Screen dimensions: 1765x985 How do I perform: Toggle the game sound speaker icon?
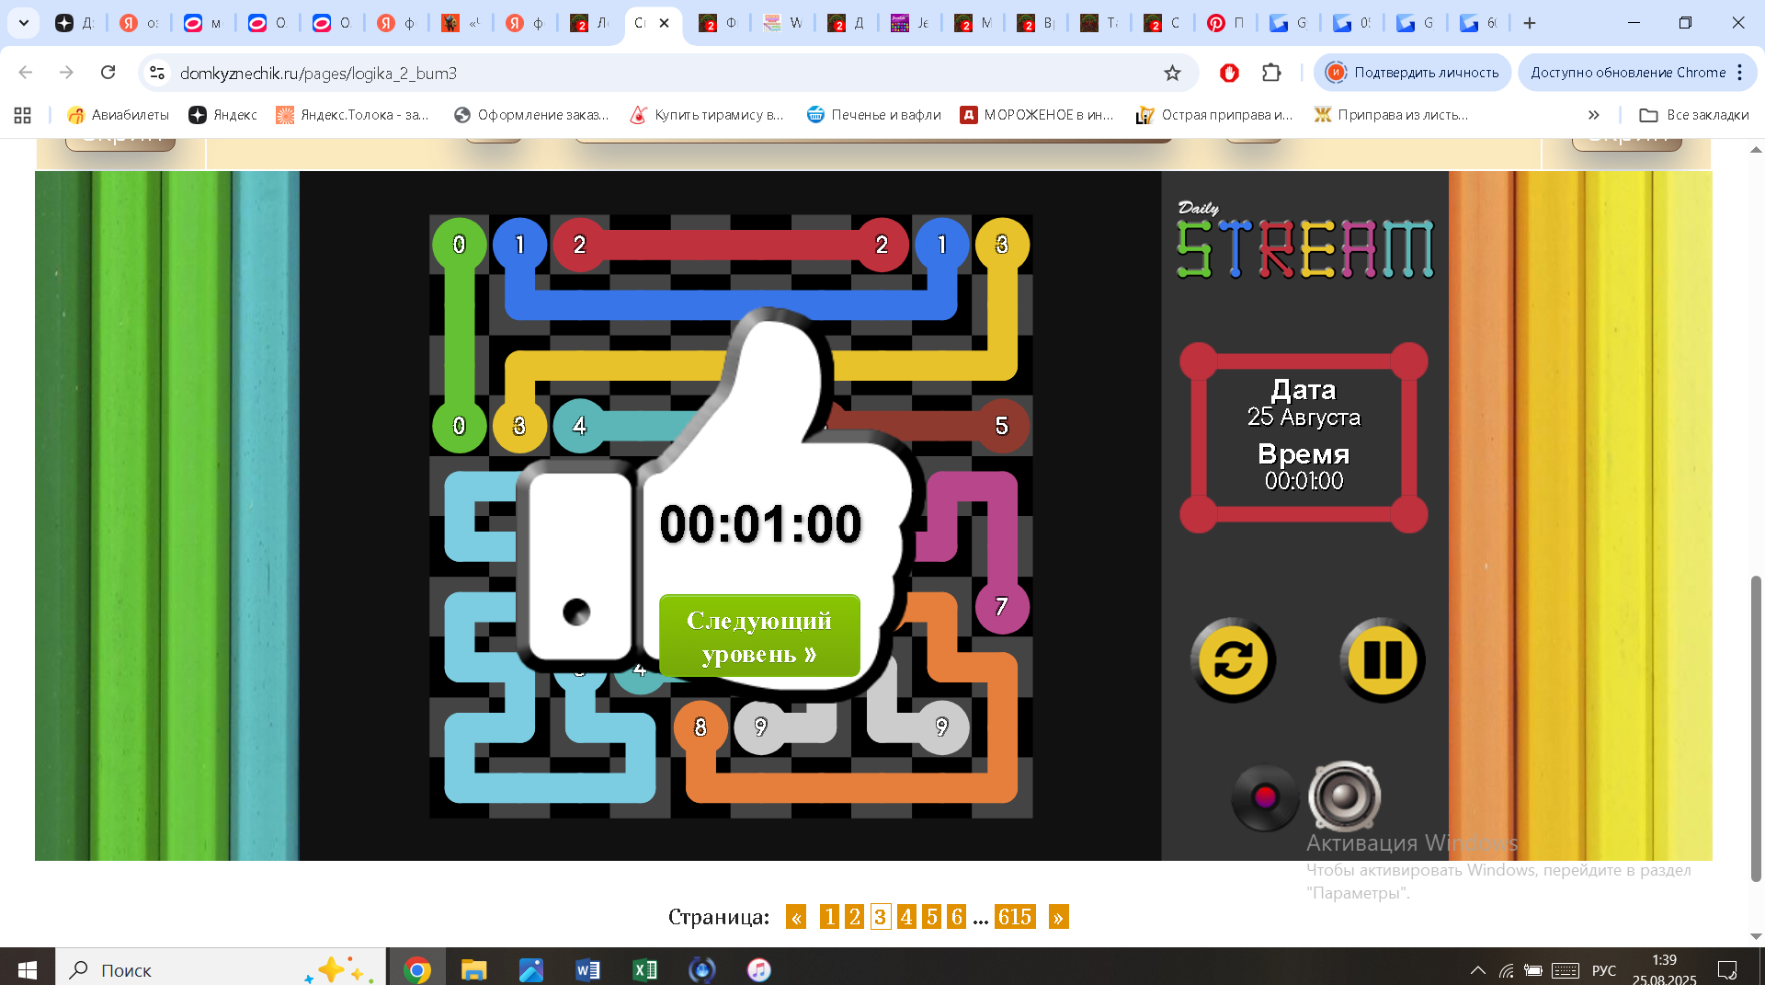1345,796
